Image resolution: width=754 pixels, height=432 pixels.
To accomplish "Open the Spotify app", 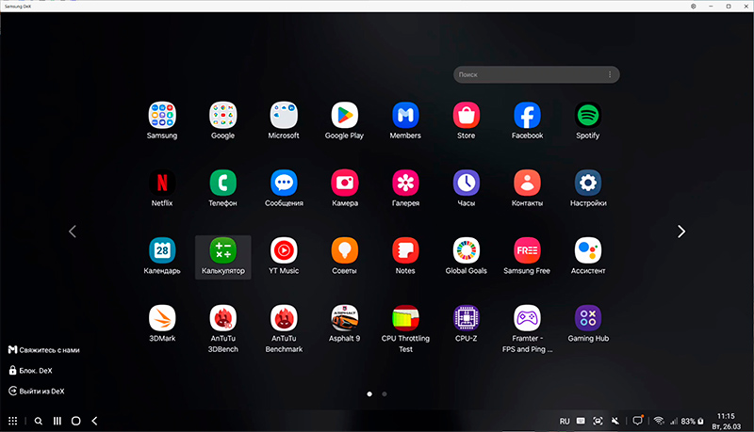I will [587, 116].
